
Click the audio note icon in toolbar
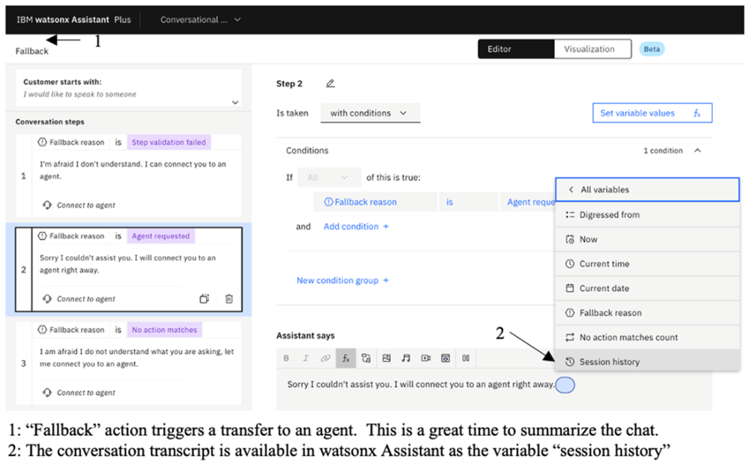[x=406, y=358]
